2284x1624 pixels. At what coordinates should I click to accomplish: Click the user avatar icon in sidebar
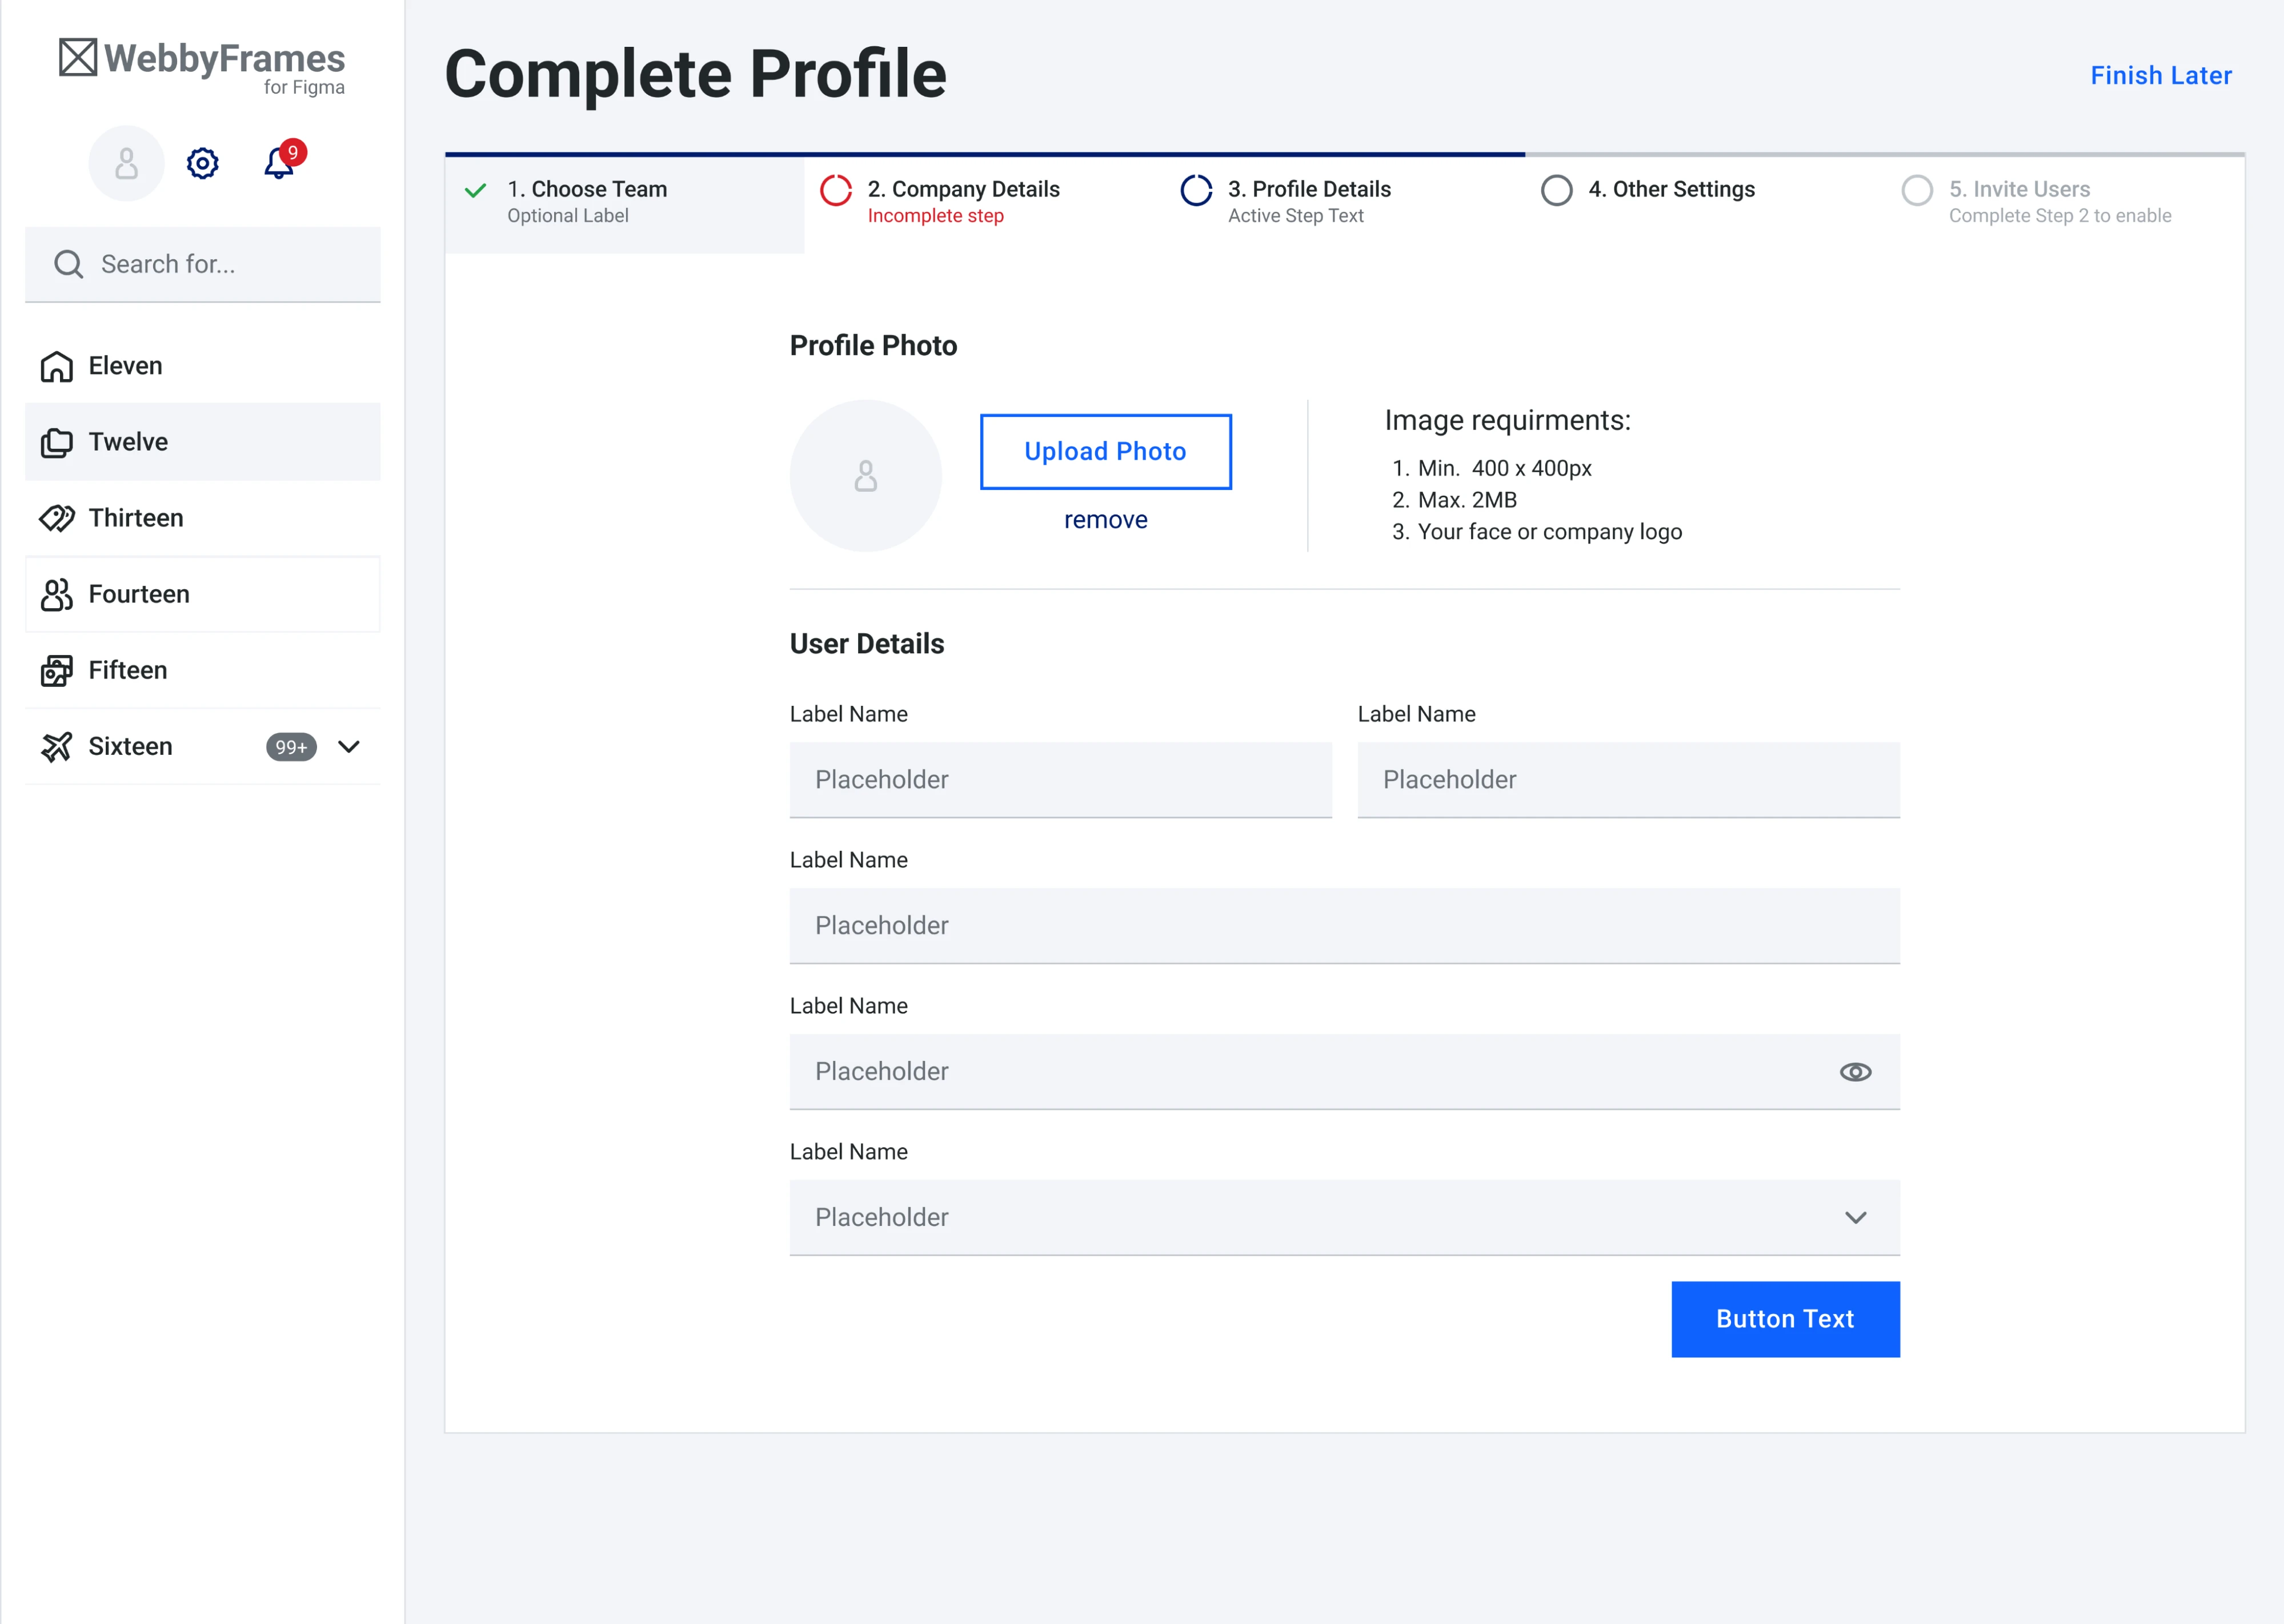(126, 163)
